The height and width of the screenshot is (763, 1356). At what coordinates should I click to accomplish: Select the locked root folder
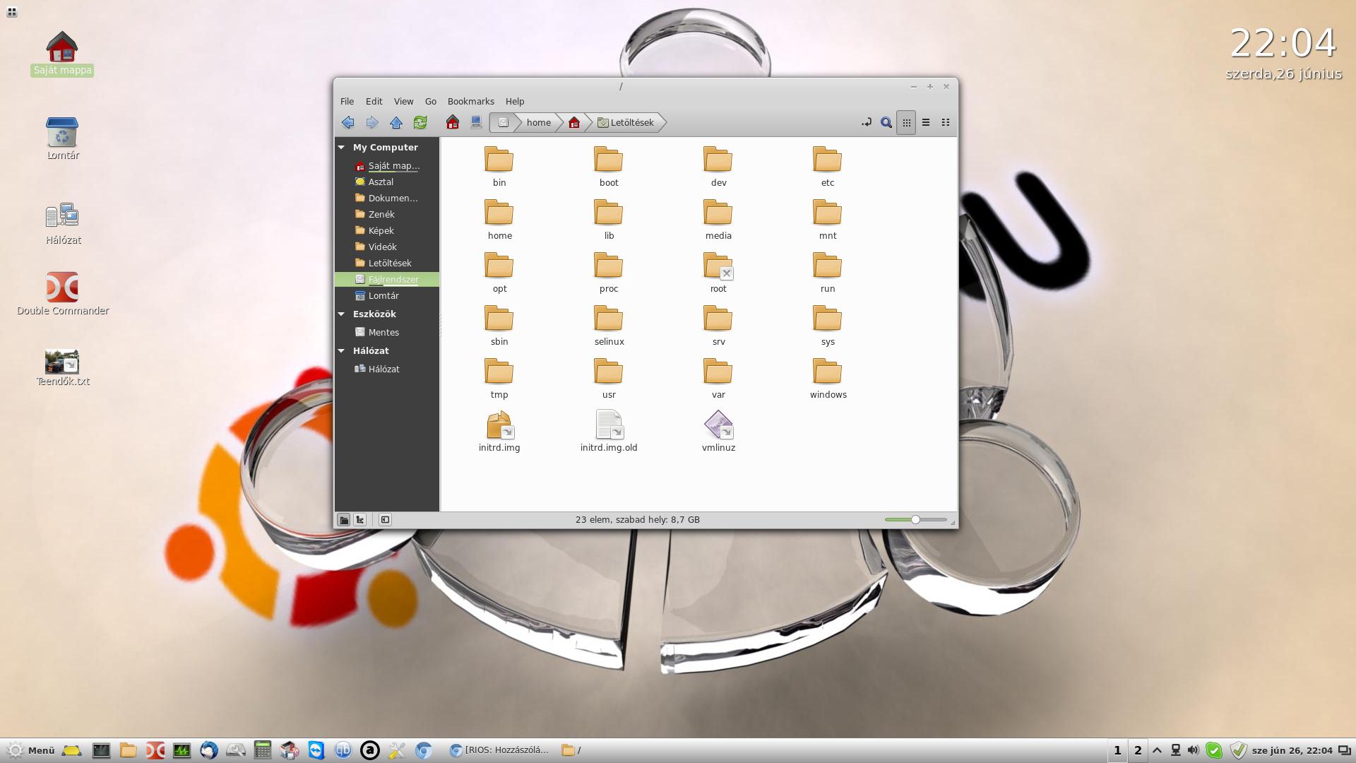718,273
